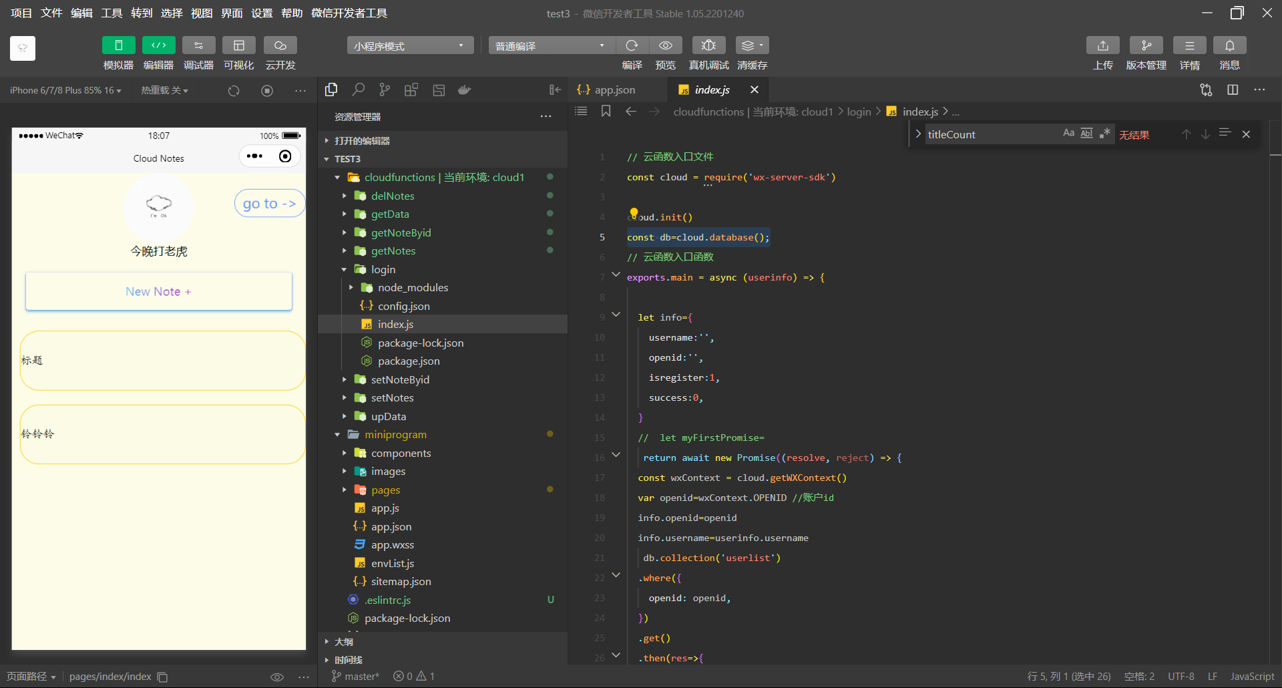Viewport: 1282px width, 688px height.
Task: Toggle simulator visibility eye in status bar
Action: [277, 677]
